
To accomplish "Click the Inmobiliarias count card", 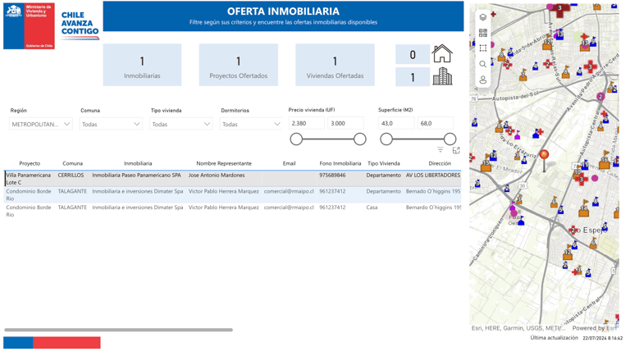I will tap(142, 65).
